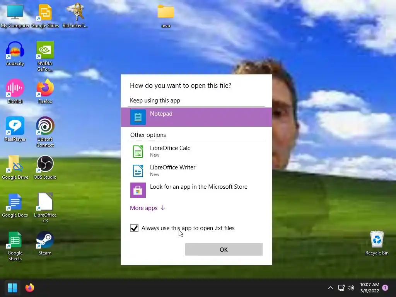Select Look for an app in Microsoft Store
The image size is (396, 297).
196,190
